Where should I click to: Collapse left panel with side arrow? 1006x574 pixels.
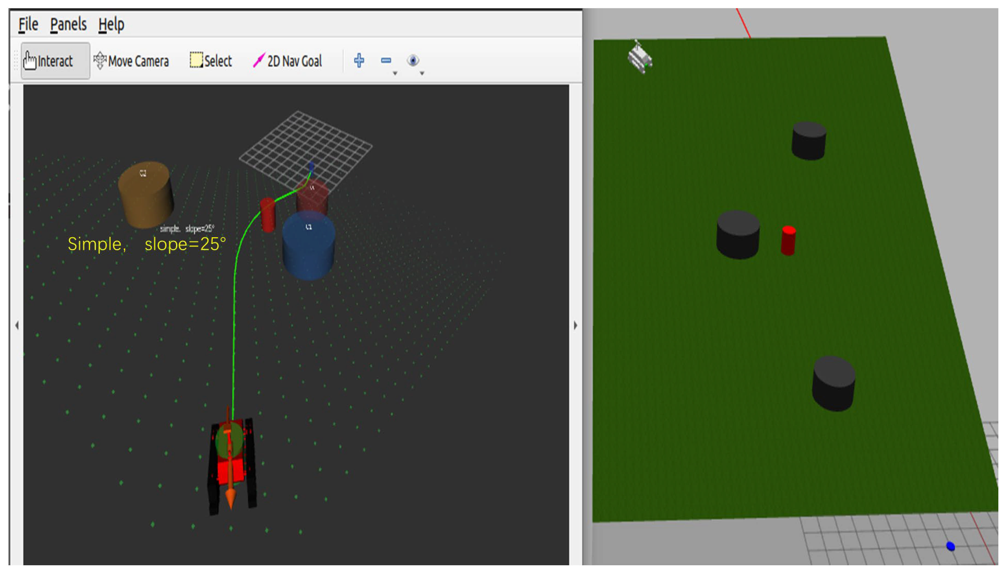(x=17, y=325)
